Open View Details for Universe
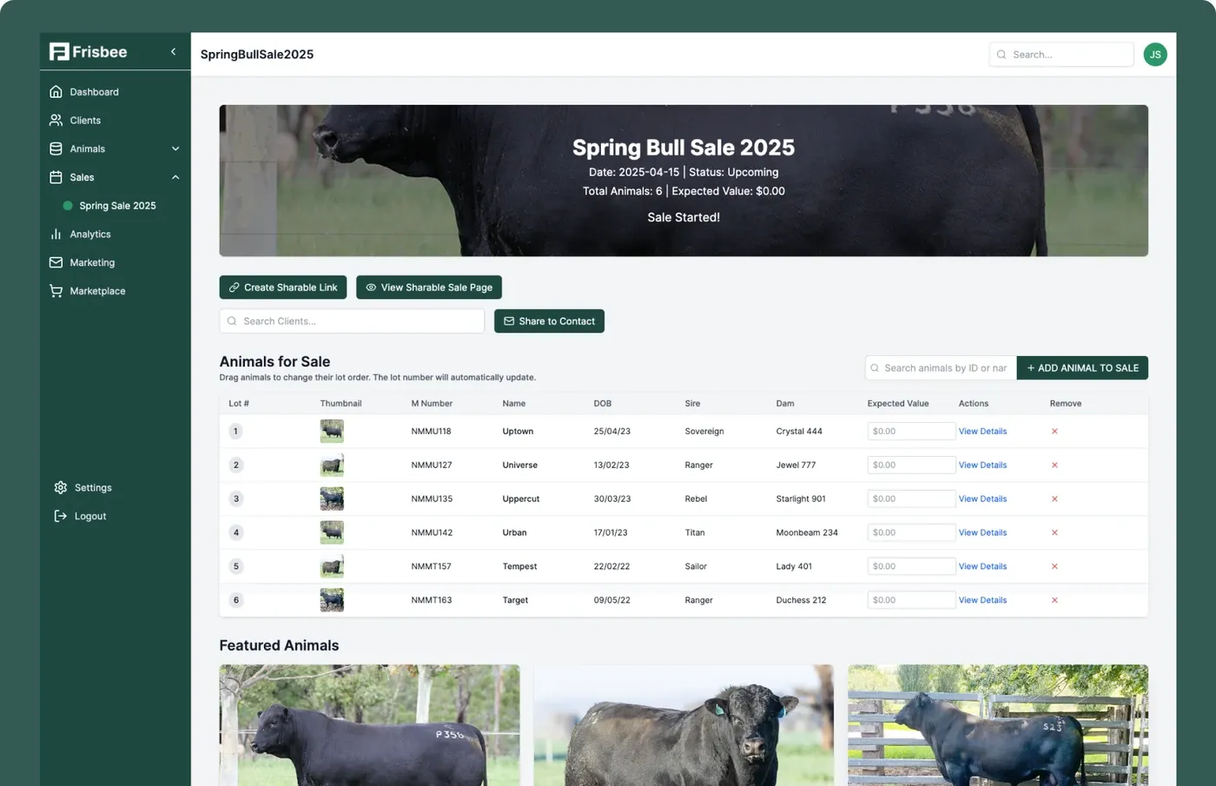The width and height of the screenshot is (1216, 786). click(982, 466)
